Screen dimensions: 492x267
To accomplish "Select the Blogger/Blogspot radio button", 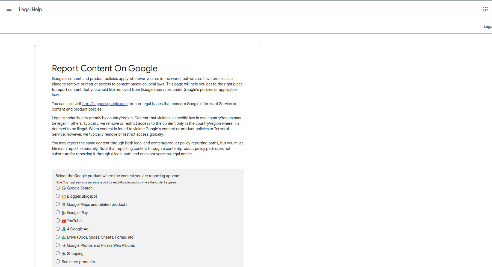I will click(58, 196).
